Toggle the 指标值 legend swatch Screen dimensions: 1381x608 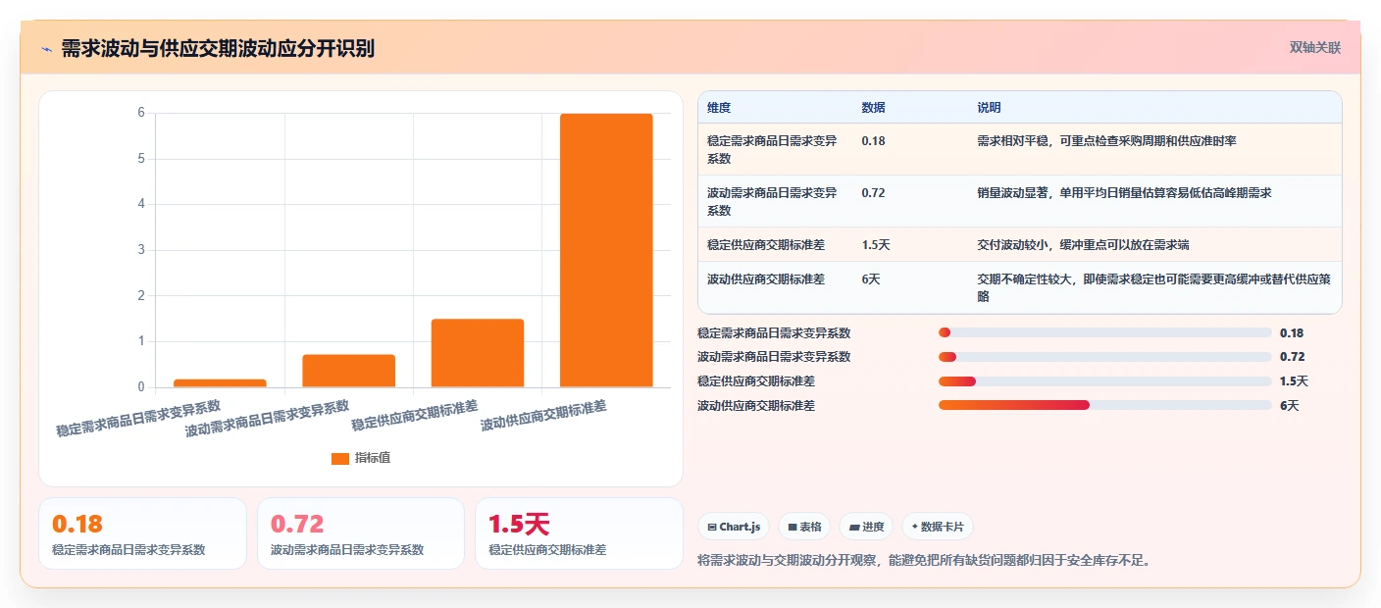pos(340,458)
